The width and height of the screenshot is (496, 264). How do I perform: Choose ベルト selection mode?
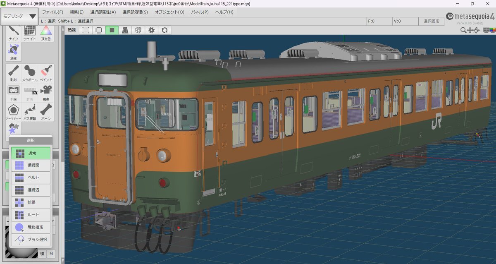click(x=31, y=178)
